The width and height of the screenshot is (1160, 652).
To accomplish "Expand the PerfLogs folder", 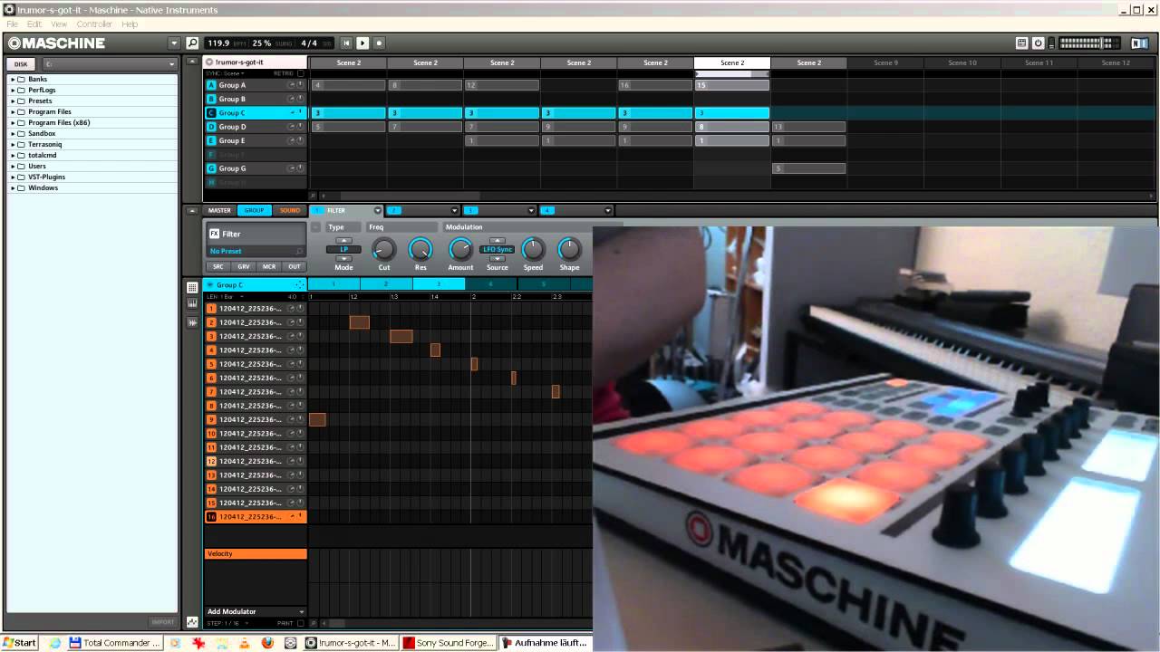I will coord(13,90).
